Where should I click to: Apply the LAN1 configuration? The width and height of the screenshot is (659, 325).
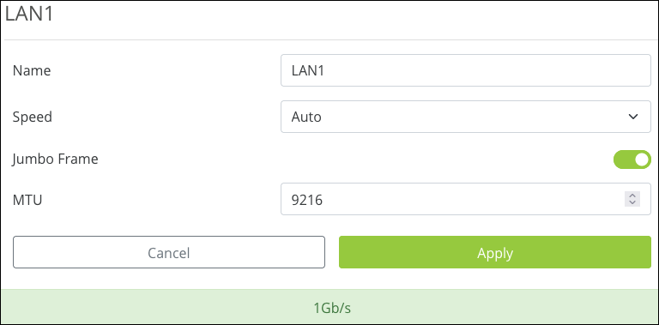pos(495,252)
